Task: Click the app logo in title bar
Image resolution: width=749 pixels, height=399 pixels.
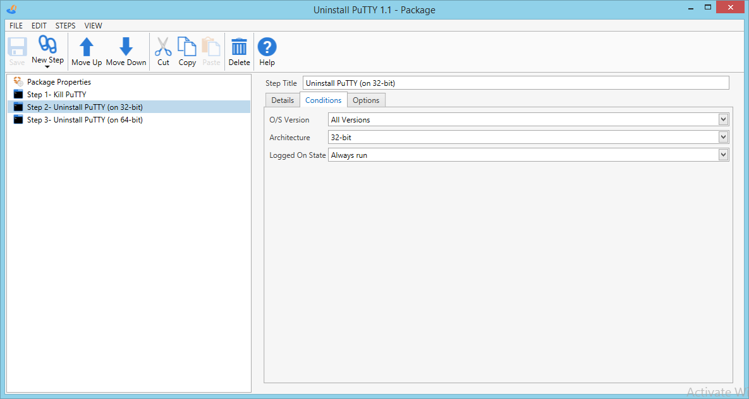Action: click(12, 9)
